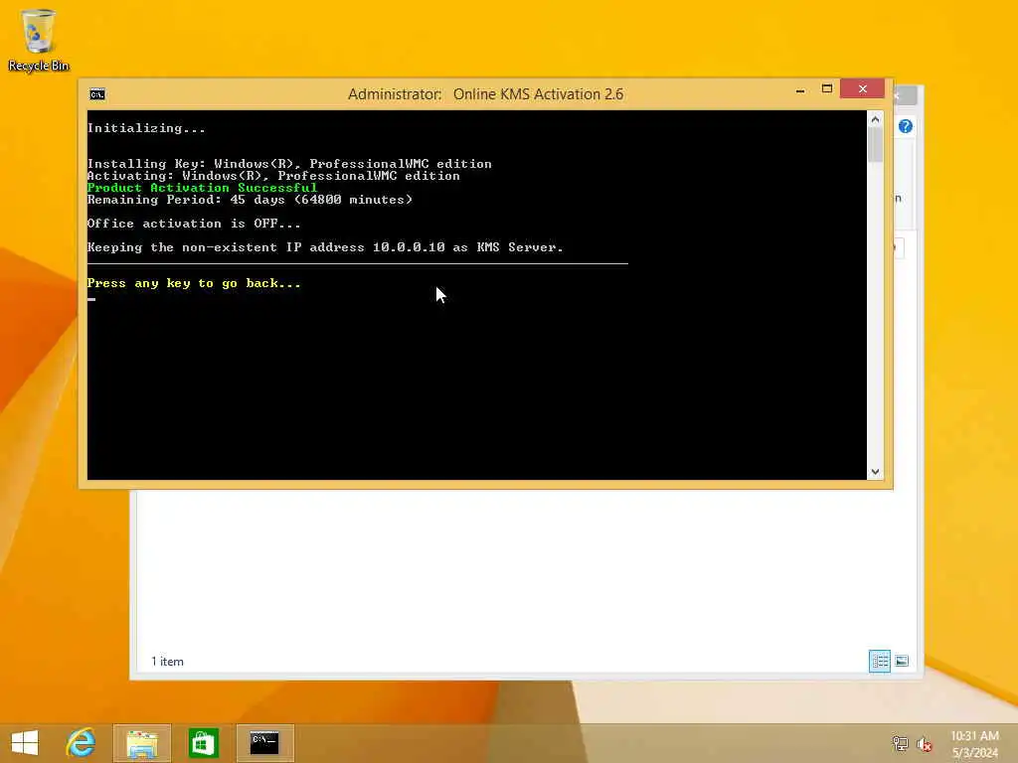Image resolution: width=1018 pixels, height=763 pixels.
Task: Switch Explorer to details view icon
Action: pos(880,661)
